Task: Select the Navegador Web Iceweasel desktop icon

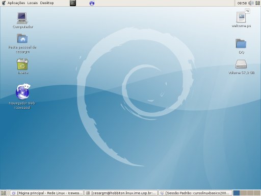Action: point(23,91)
